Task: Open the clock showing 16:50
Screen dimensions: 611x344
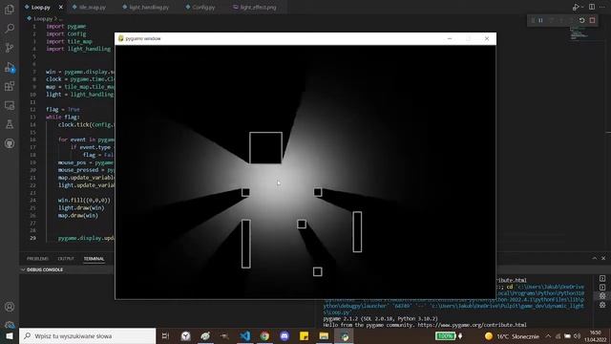Action: pos(596,335)
